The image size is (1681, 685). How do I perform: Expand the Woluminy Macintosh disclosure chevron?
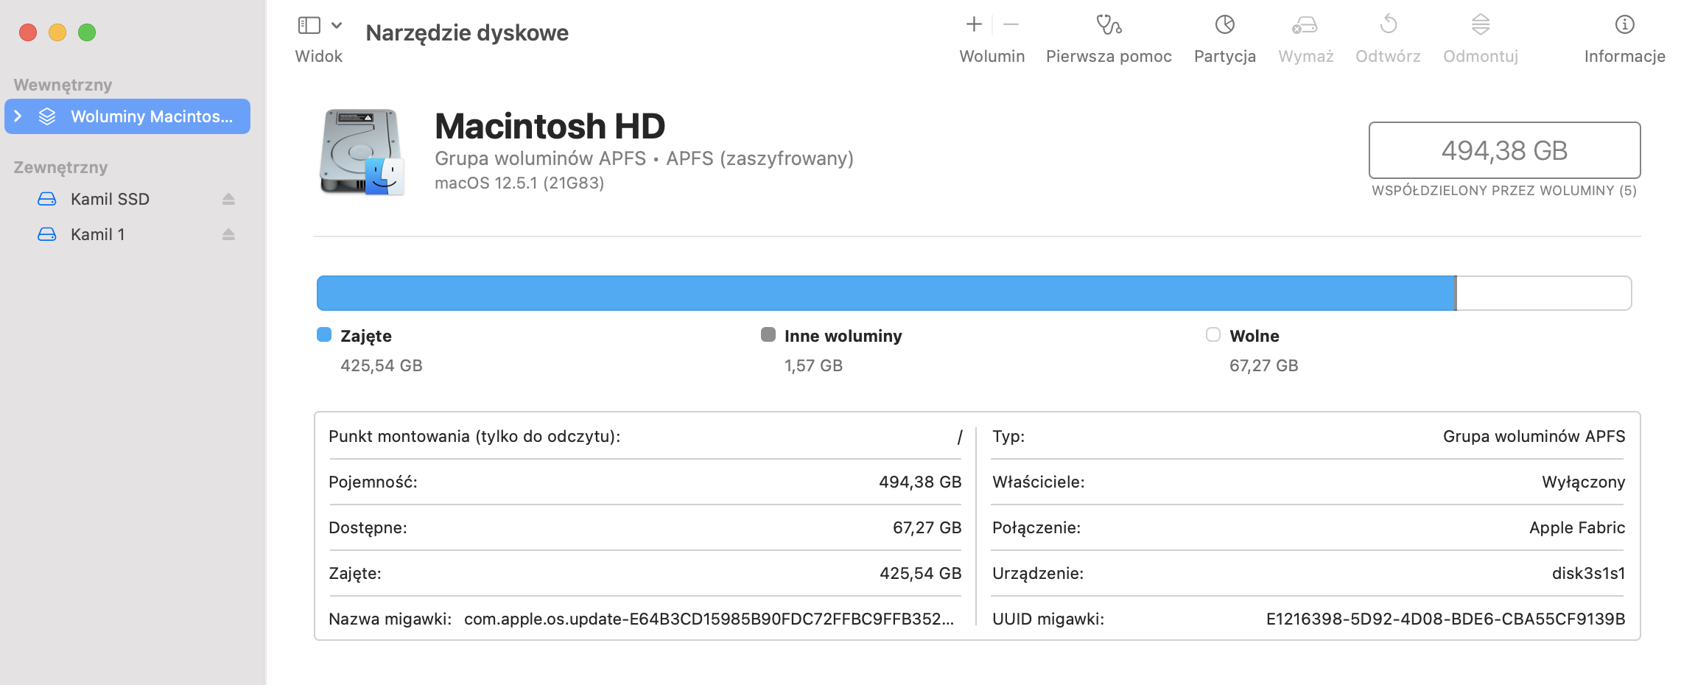click(18, 116)
